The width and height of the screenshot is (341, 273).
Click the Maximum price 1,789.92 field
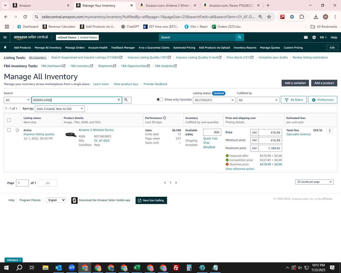point(270,148)
